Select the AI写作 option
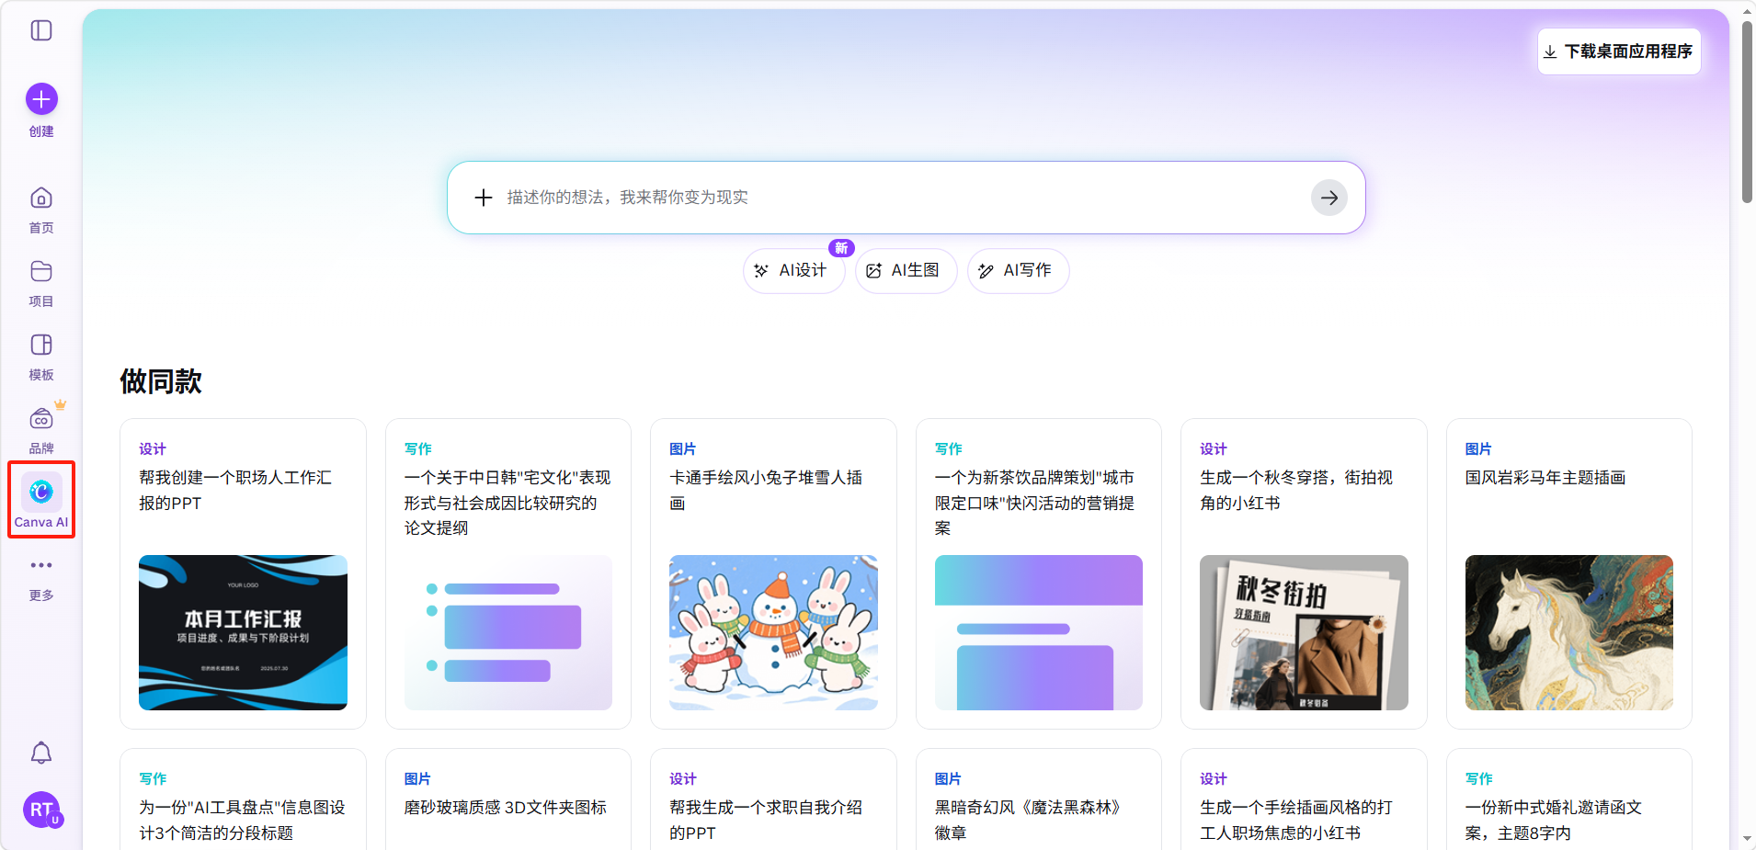This screenshot has height=850, width=1756. [x=1018, y=271]
